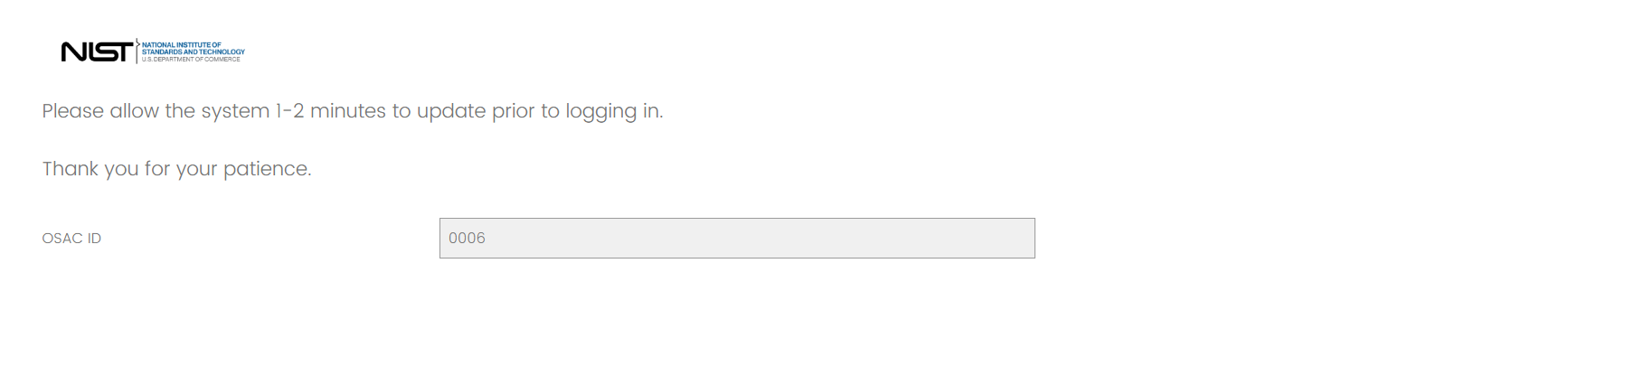Screen dimensions: 1625x376
Task: Click the 0006 value in the field
Action: pyautogui.click(x=467, y=239)
